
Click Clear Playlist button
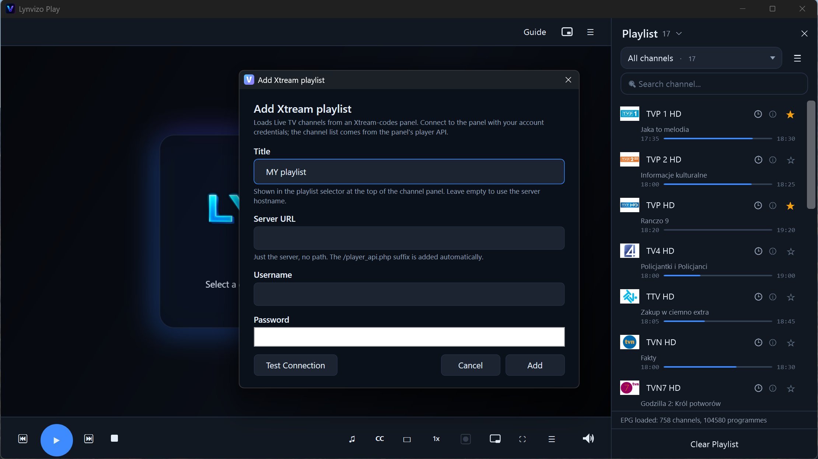click(714, 444)
